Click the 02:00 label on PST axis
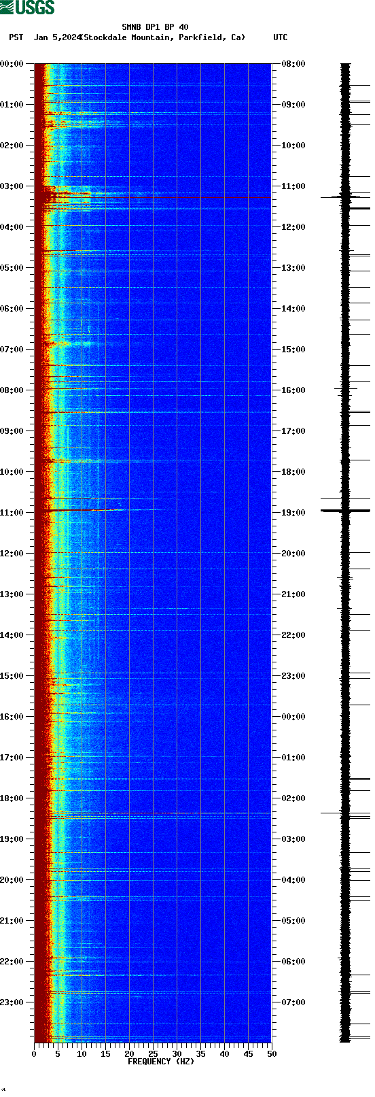 tap(12, 146)
